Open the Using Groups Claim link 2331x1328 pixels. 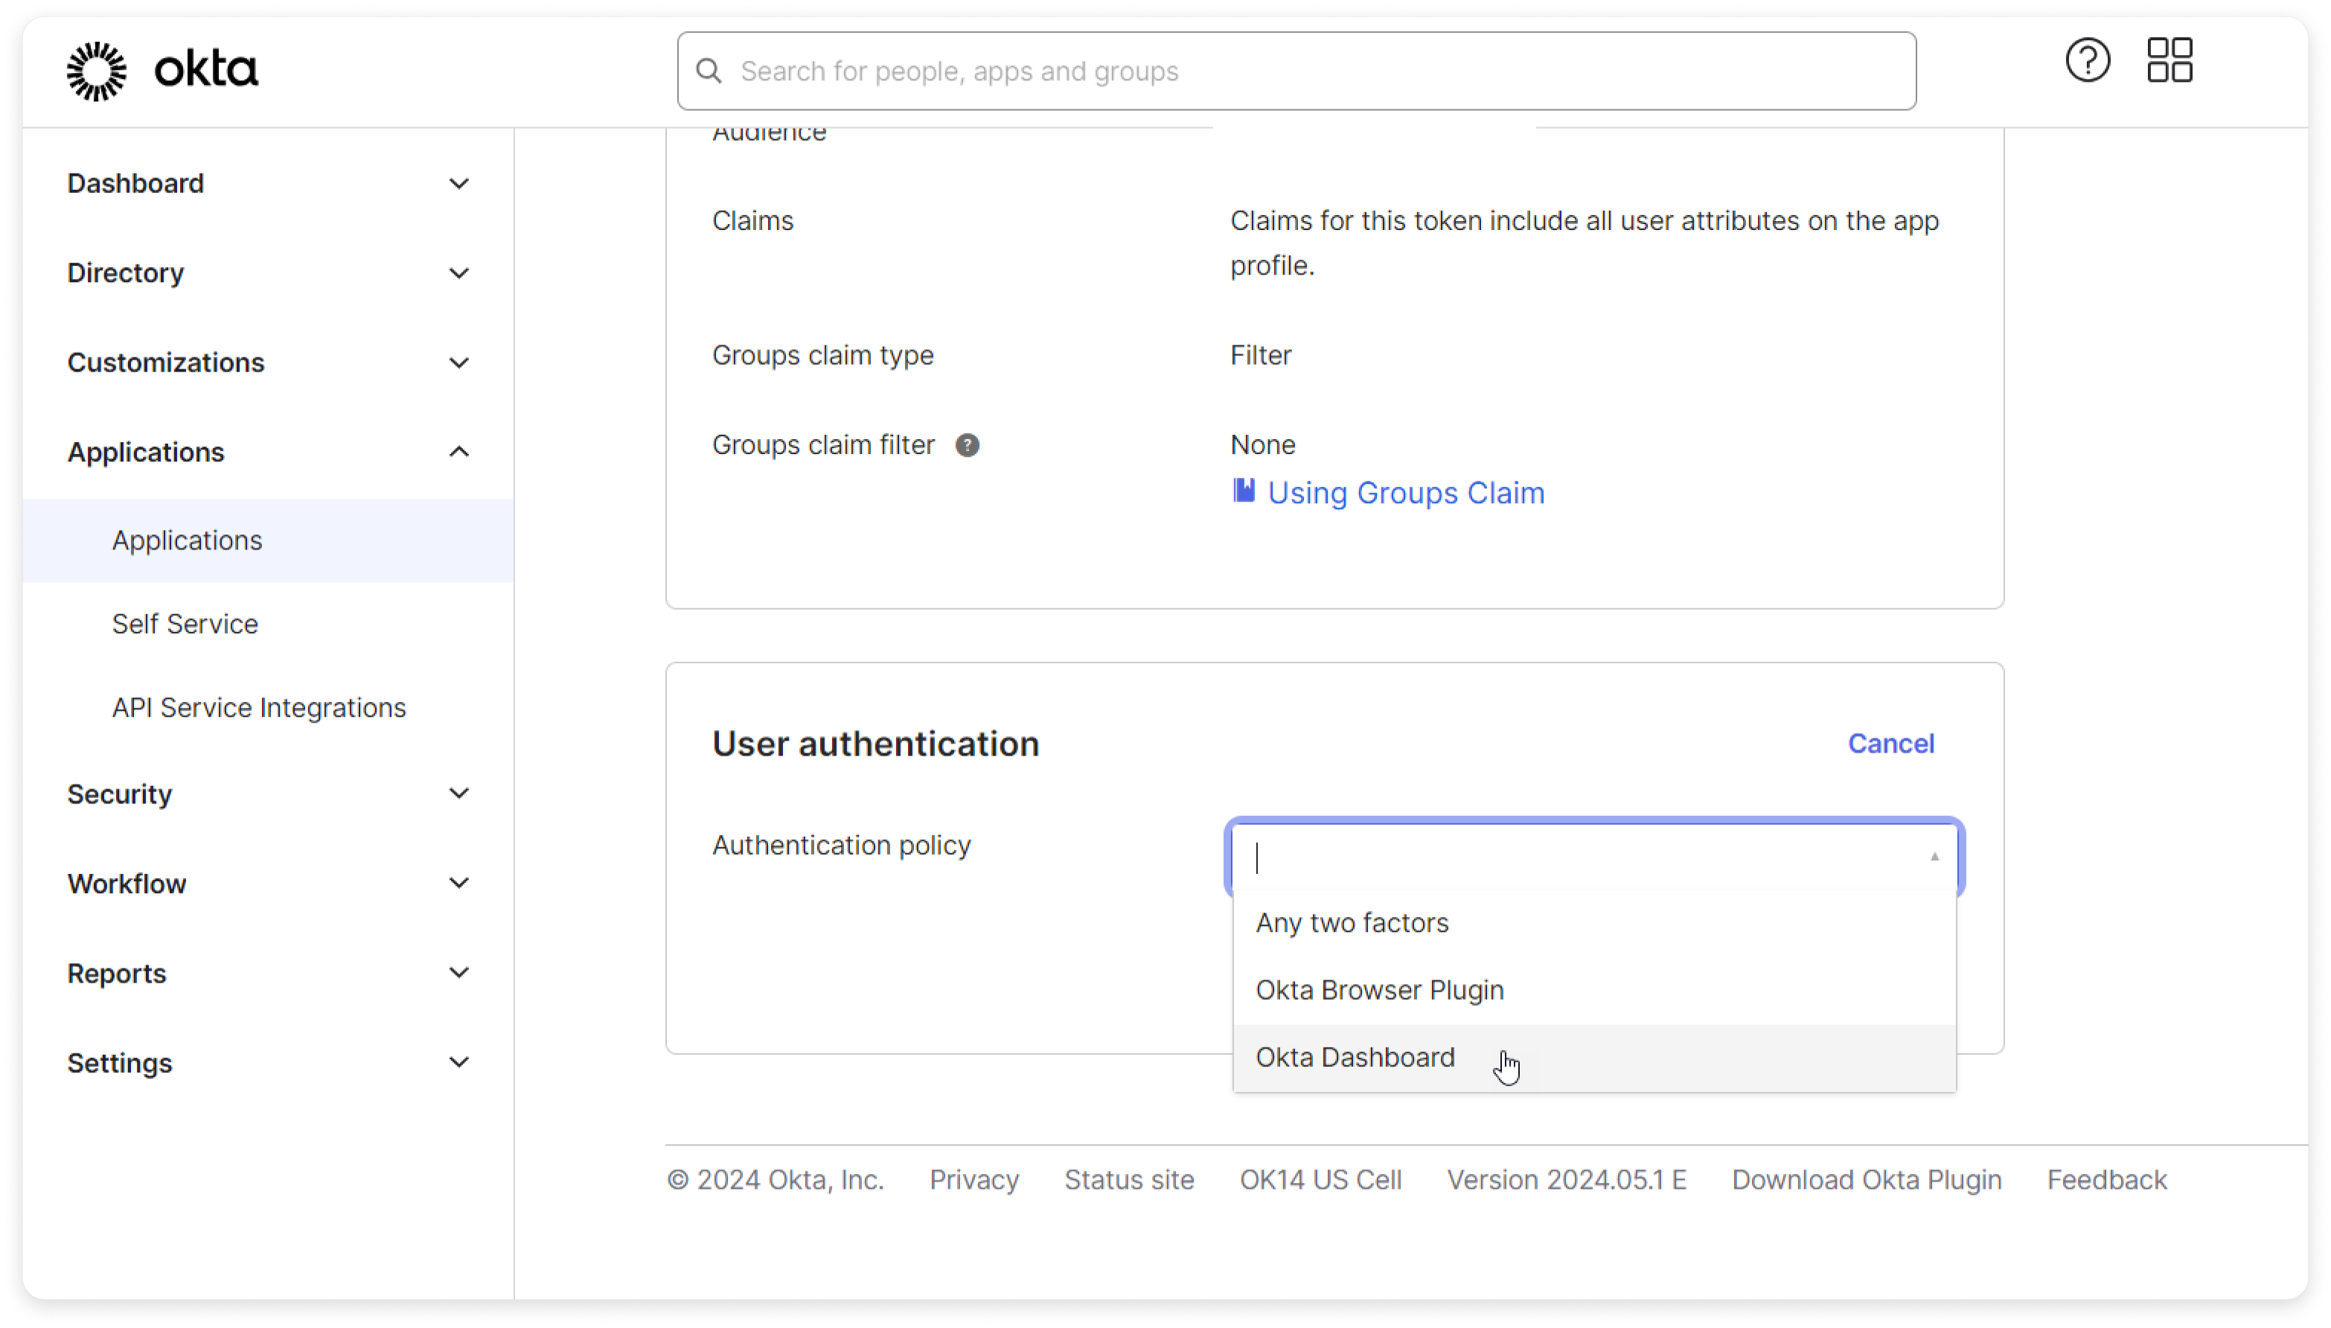click(x=1406, y=493)
